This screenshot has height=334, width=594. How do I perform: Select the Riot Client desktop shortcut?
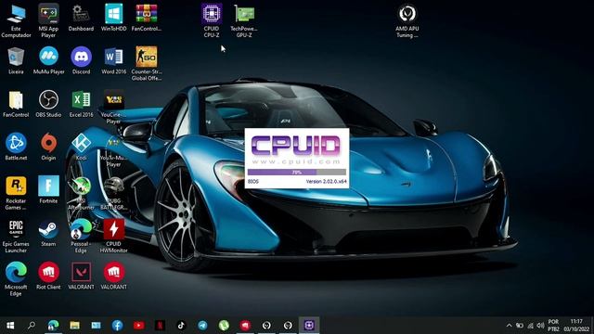48,276
